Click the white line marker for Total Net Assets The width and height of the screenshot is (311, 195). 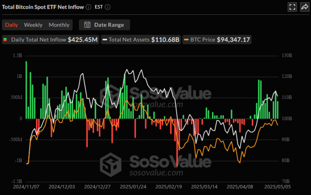105,40
